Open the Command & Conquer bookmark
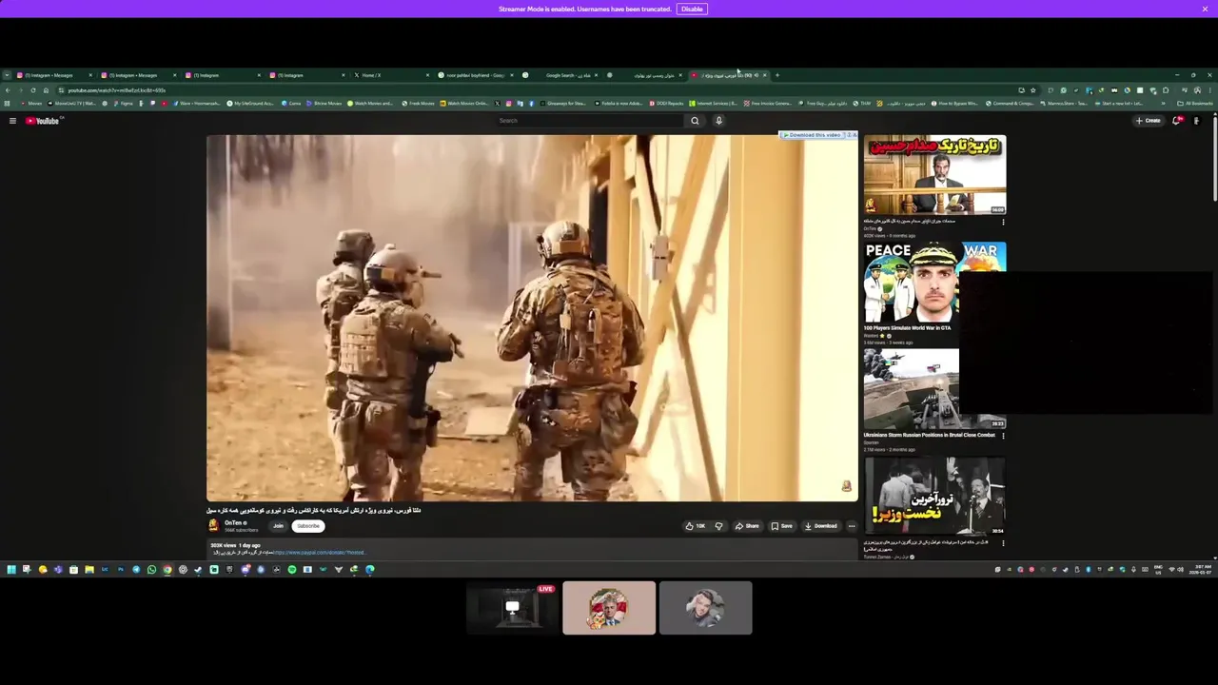Viewport: 1218px width, 685px height. pos(1011,103)
